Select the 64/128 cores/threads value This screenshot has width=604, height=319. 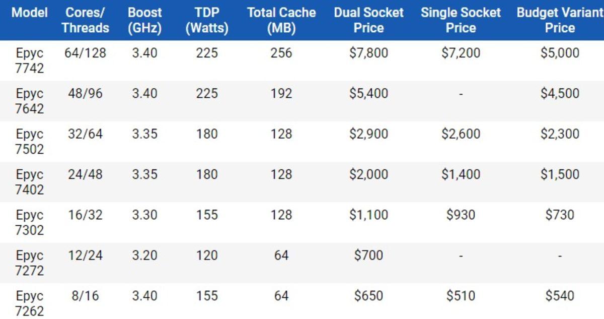click(85, 53)
